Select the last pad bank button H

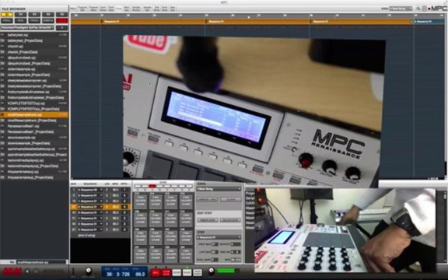point(190,187)
